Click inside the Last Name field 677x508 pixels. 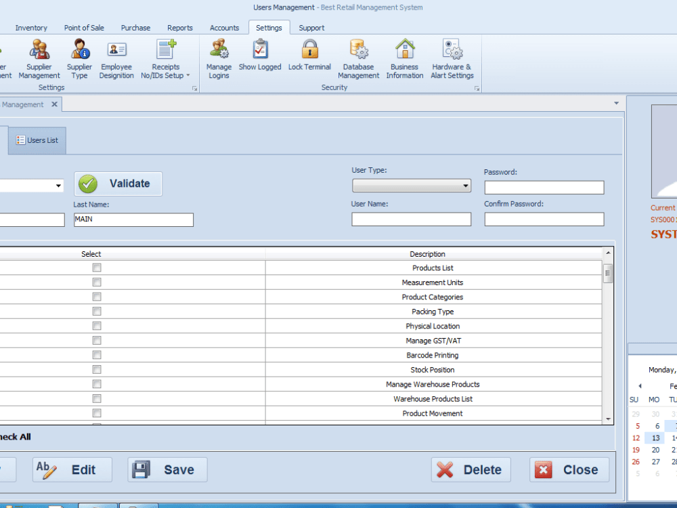click(133, 219)
